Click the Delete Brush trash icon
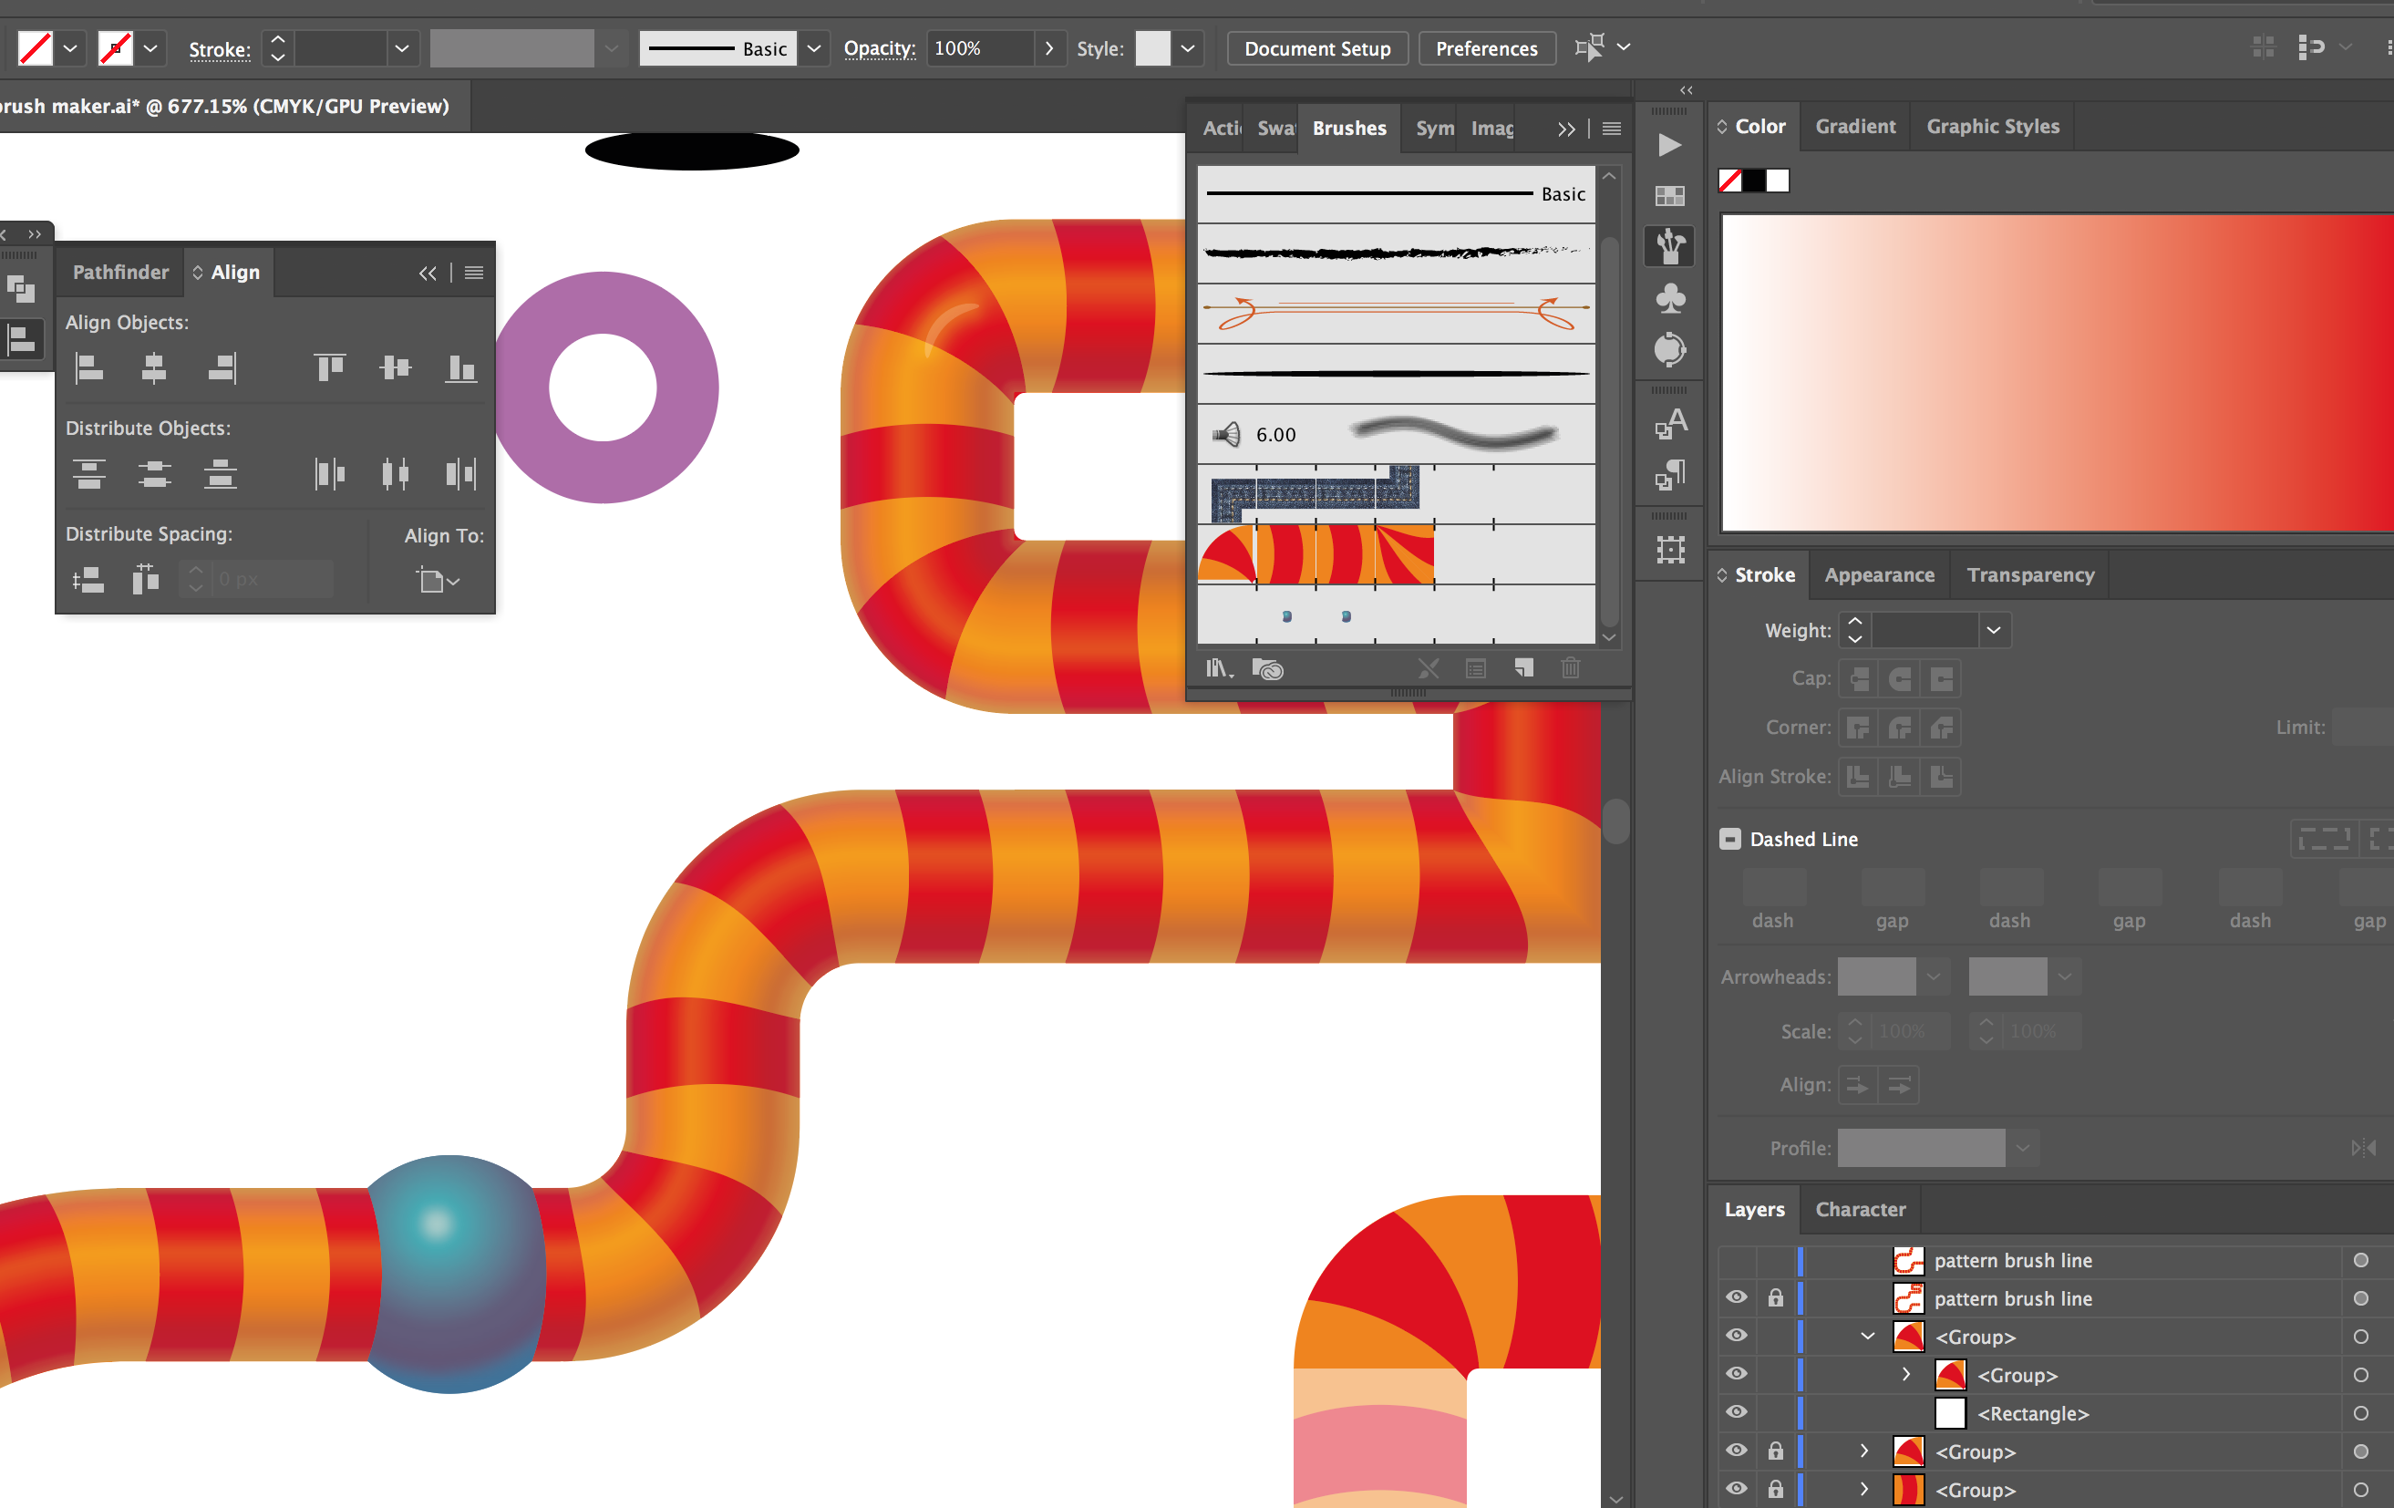The width and height of the screenshot is (2394, 1508). tap(1570, 669)
